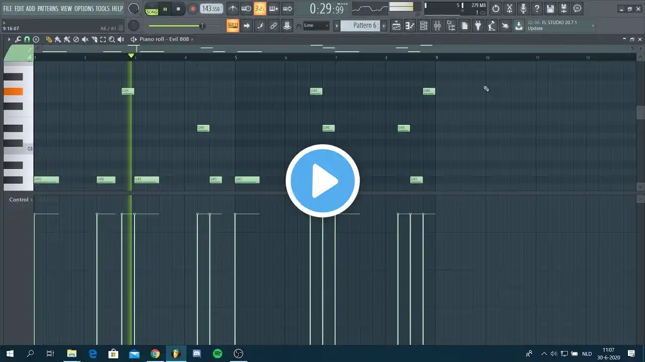Click the record button in the transport
Screen dimensions: 645x362
click(x=192, y=9)
